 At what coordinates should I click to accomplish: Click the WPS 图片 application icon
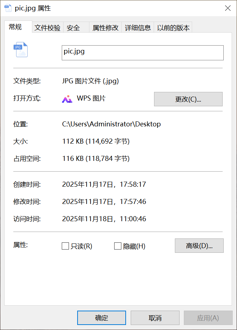pos(67,99)
